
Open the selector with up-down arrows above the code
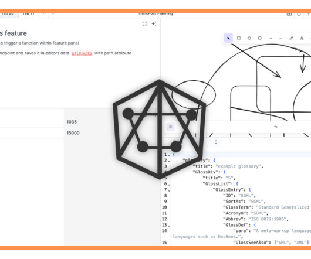point(216,142)
